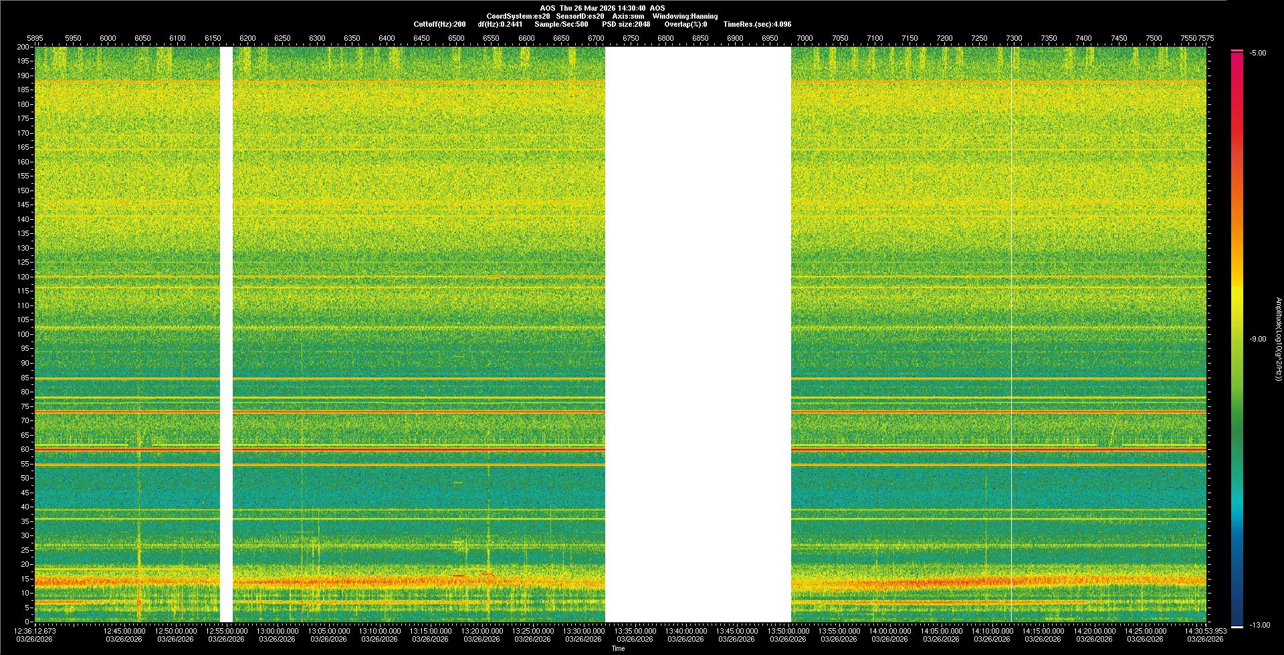
Task: Select the Windowing:Hanning header text
Action: (x=685, y=16)
